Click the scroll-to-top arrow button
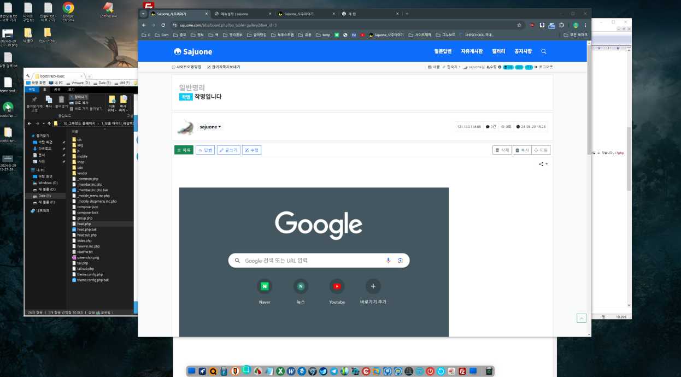 (x=582, y=318)
